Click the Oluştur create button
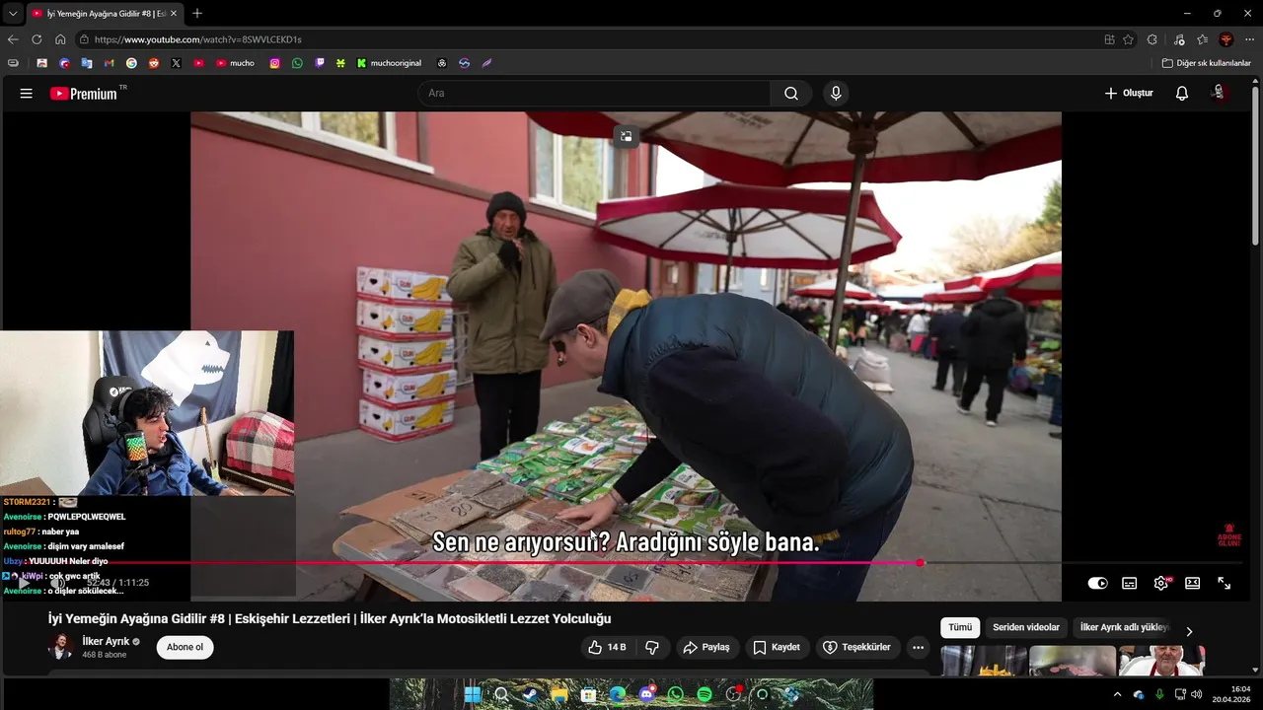The height and width of the screenshot is (710, 1263). pos(1129,93)
